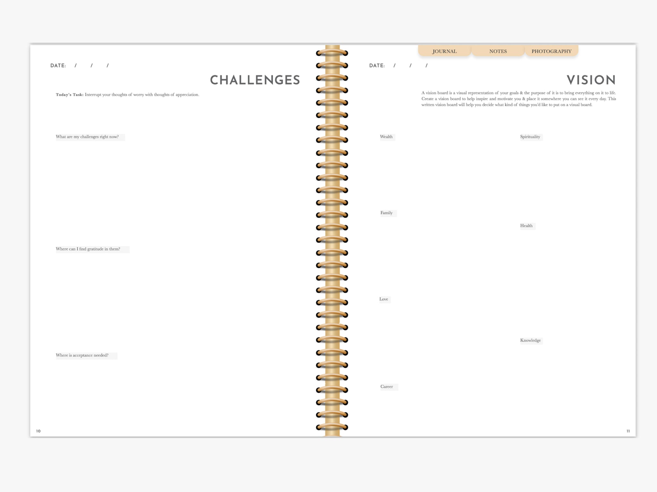Click the JOURNAL tab

pos(444,51)
